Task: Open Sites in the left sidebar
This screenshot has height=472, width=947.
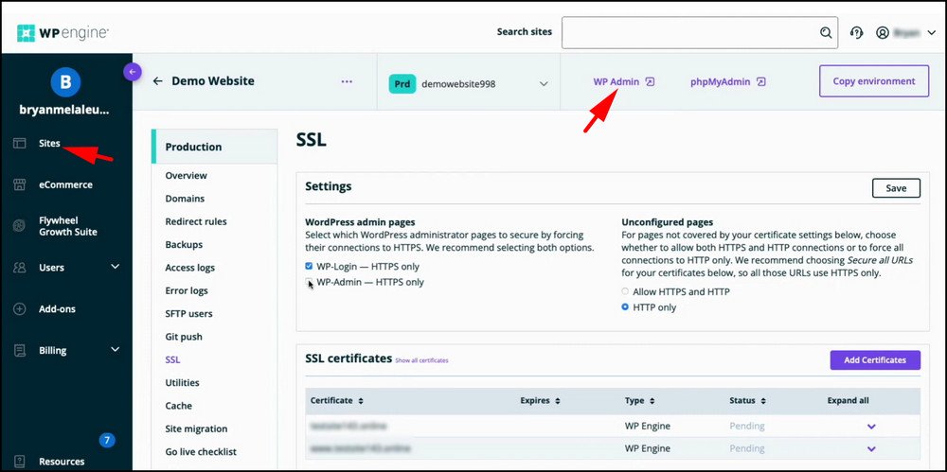Action: point(49,144)
